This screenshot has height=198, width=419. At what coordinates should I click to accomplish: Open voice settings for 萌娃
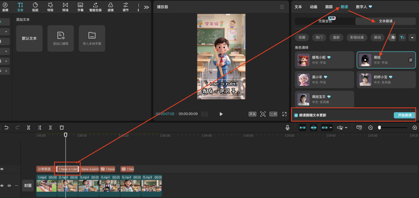pyautogui.click(x=410, y=60)
